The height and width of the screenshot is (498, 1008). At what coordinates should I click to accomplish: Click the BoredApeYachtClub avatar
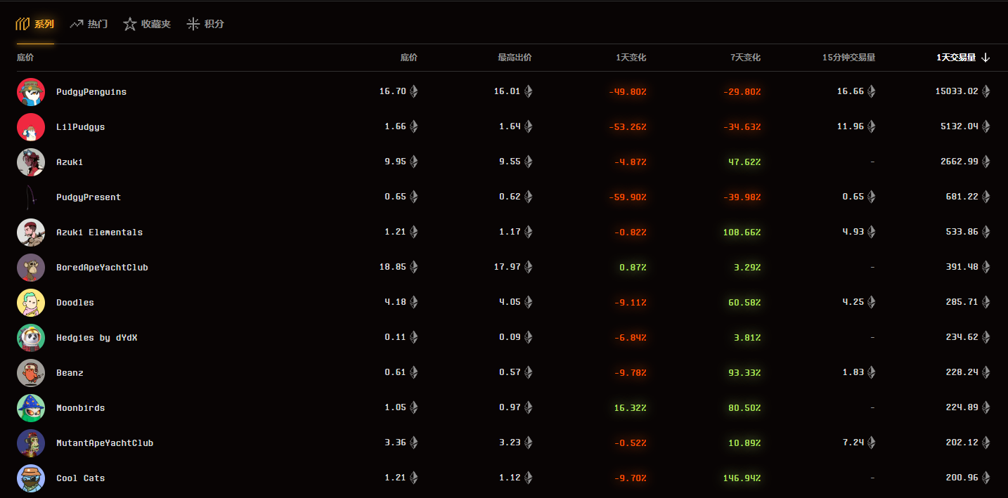point(31,268)
